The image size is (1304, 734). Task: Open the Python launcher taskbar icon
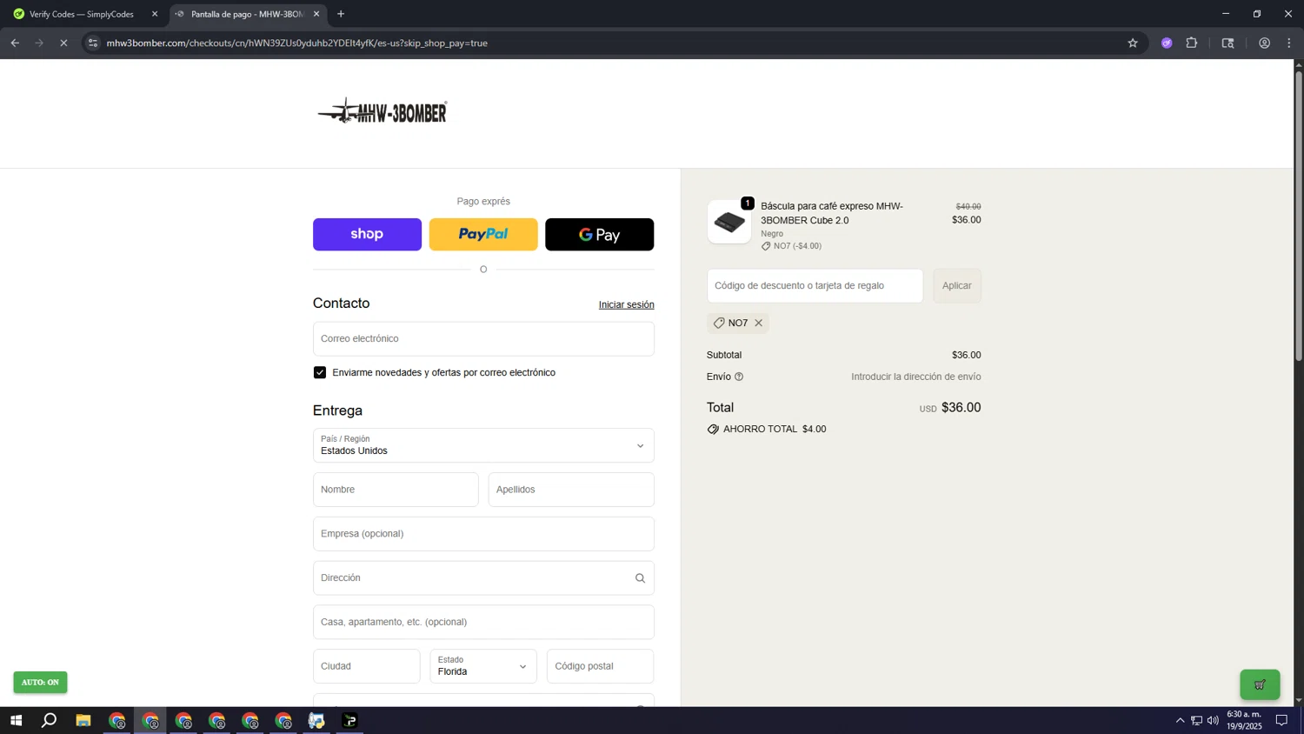point(316,720)
